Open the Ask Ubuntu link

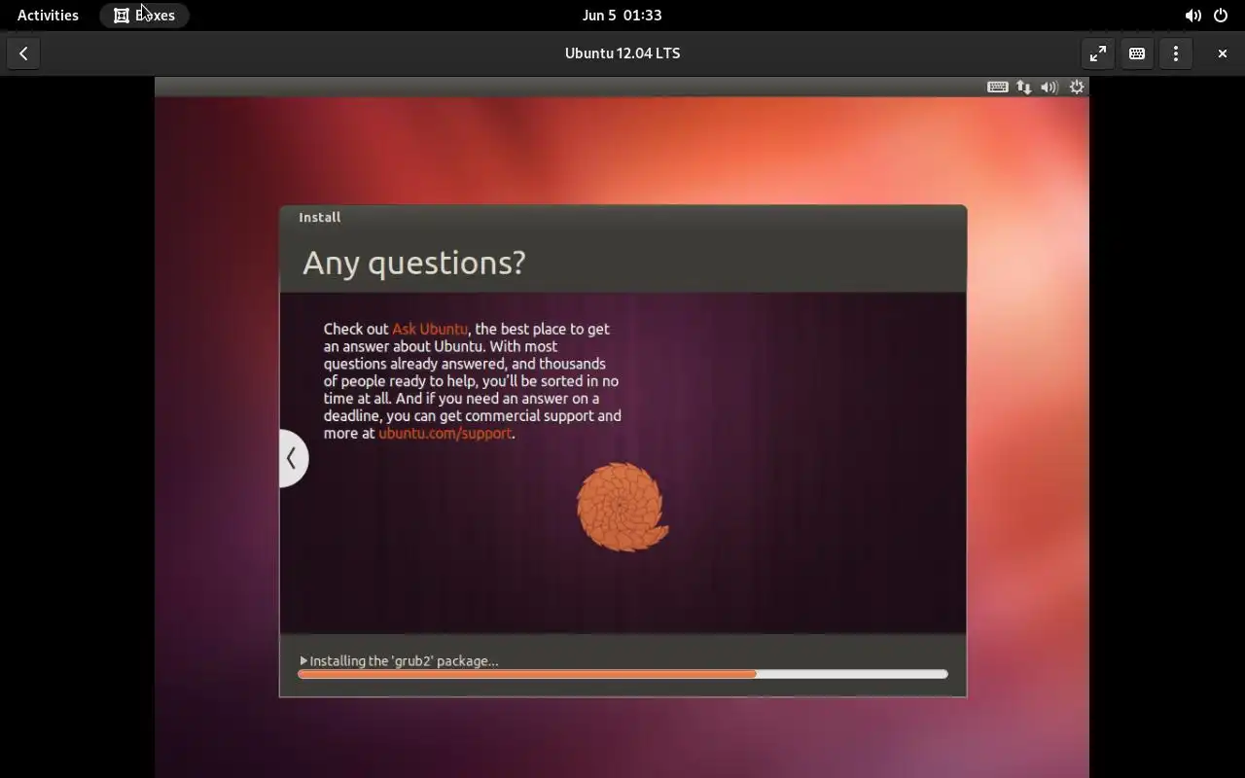click(x=430, y=329)
